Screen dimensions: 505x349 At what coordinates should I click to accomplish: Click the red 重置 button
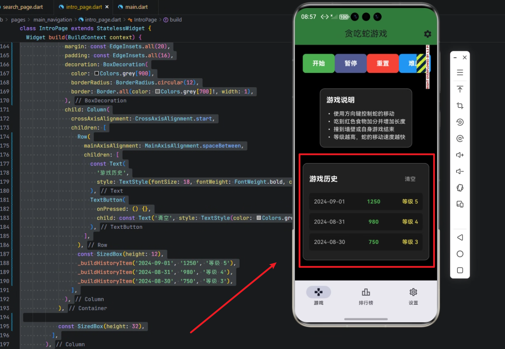[x=383, y=63]
